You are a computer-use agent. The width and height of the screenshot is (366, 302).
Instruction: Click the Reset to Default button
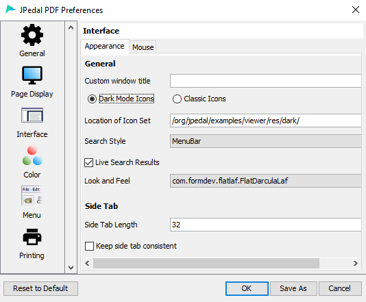coord(40,288)
